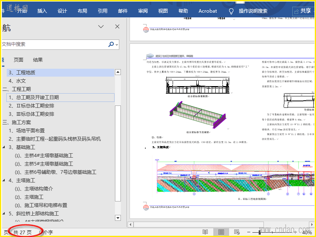This screenshot has height=237, width=316.
Task: Click the geological profile drawing
Action: tap(234, 177)
